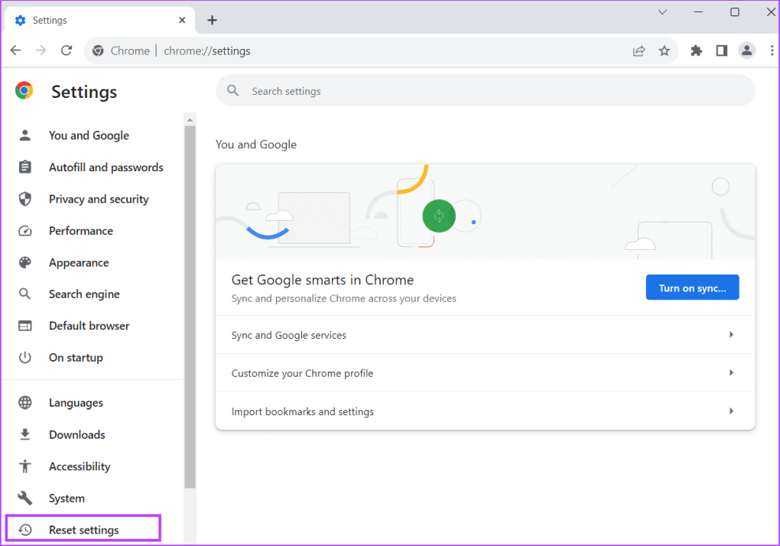Open the side panel icon
This screenshot has width=780, height=546.
(x=721, y=50)
